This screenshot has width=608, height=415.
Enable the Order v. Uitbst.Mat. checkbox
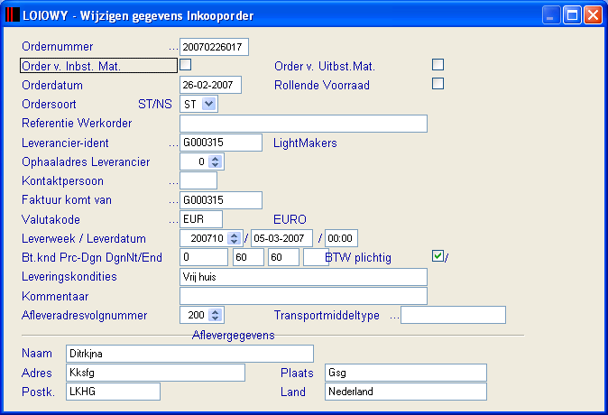(438, 64)
